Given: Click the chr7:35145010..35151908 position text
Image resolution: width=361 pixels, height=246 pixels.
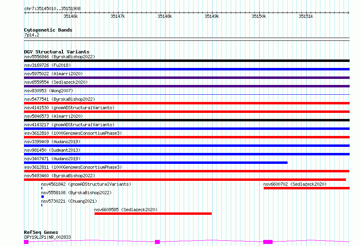Looking at the screenshot, I should [52, 8].
